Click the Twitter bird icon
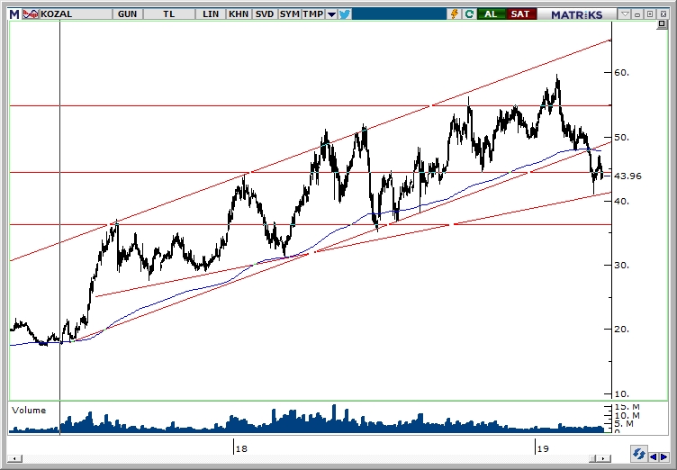This screenshot has height=470, width=677. (345, 14)
